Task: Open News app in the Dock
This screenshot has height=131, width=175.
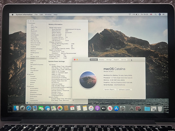Action: (x=110, y=108)
